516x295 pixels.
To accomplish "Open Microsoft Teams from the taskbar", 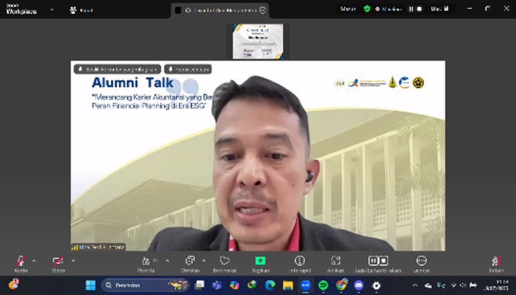I will (x=217, y=285).
